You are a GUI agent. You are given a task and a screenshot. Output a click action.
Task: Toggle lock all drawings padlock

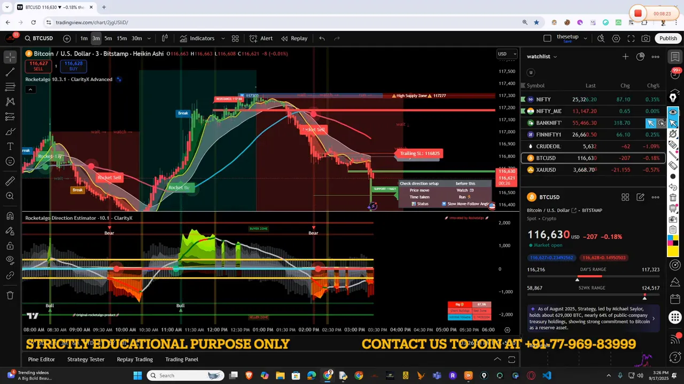[x=10, y=246]
